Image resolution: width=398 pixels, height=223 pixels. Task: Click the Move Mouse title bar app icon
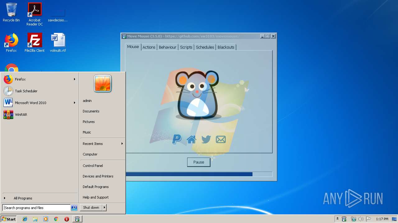[124, 36]
